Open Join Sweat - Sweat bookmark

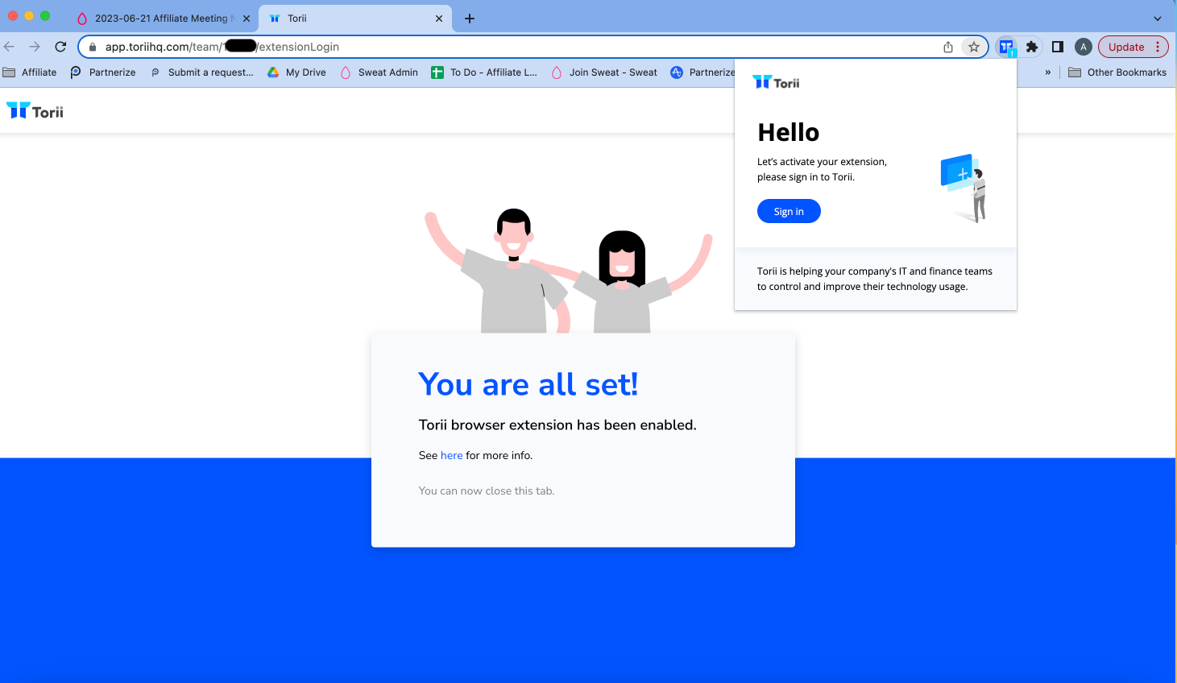click(604, 72)
